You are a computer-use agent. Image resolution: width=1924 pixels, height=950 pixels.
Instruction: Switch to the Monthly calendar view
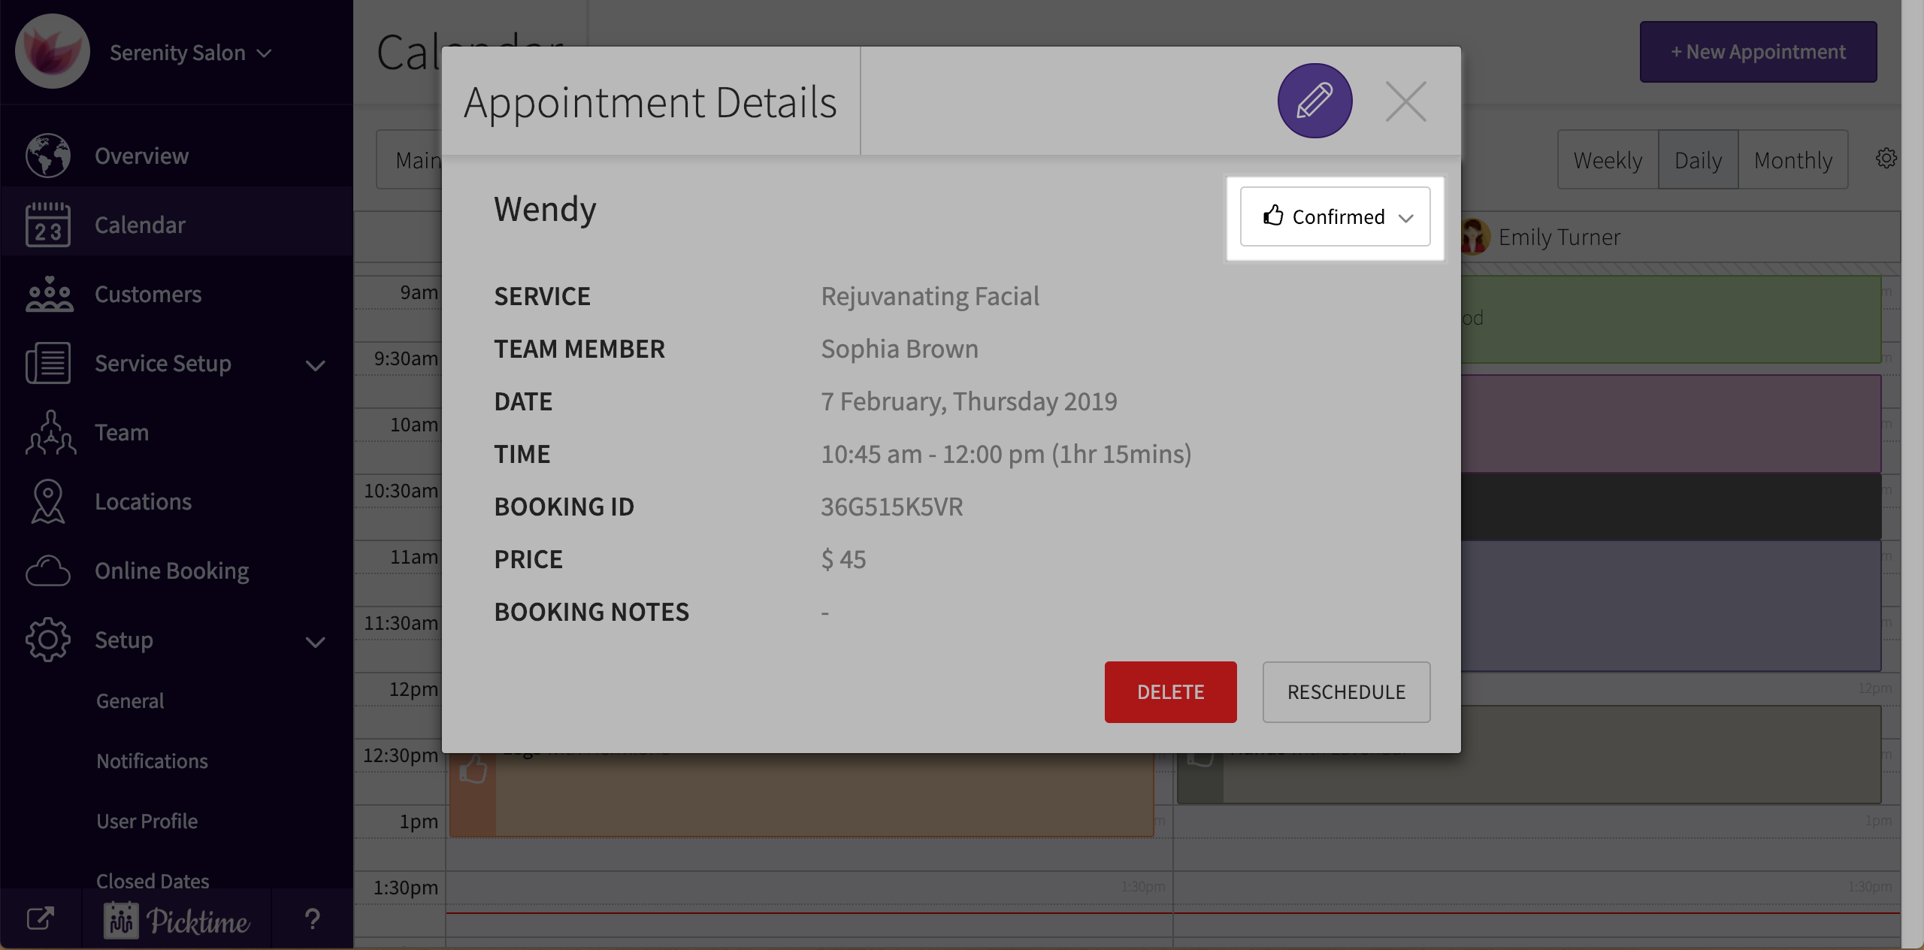click(1793, 159)
